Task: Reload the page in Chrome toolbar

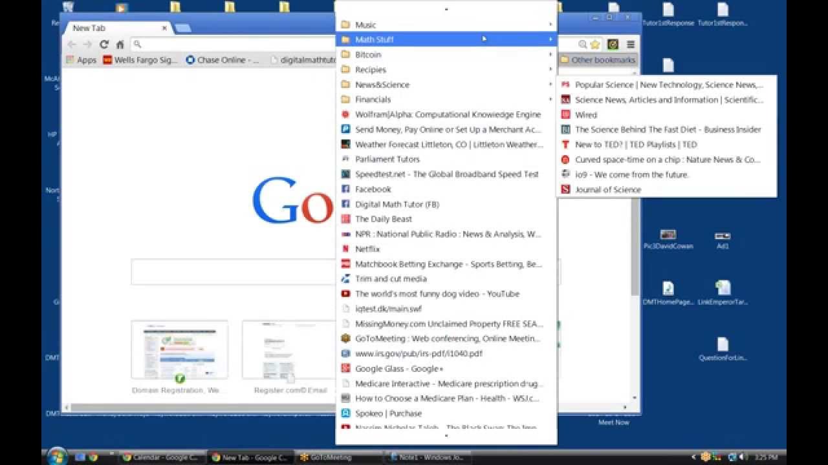Action: tap(103, 45)
